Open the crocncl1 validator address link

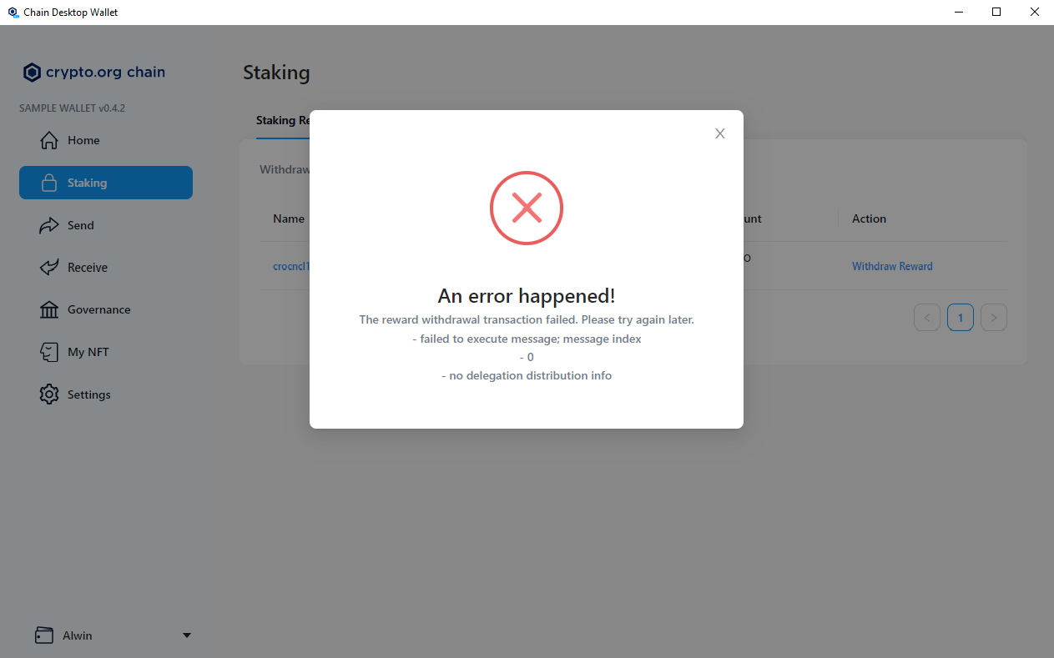(x=291, y=265)
